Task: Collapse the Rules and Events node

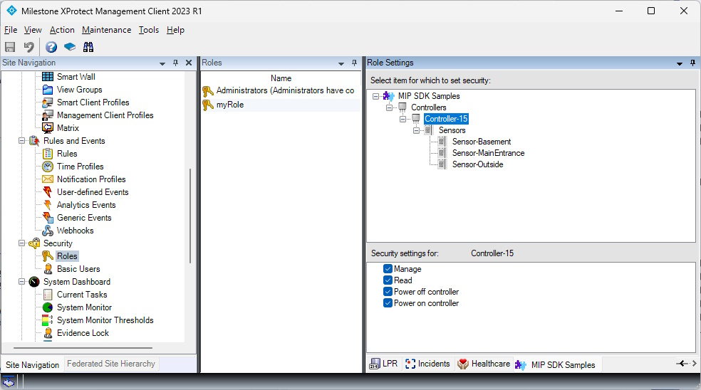Action: [x=21, y=141]
